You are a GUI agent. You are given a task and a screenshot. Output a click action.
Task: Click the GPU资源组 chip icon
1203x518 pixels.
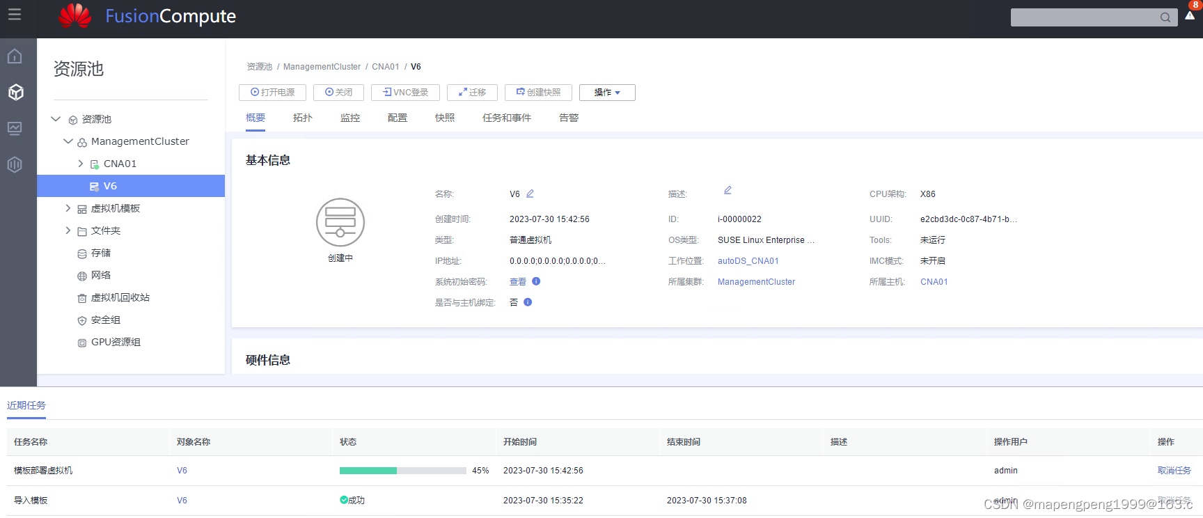pos(82,343)
